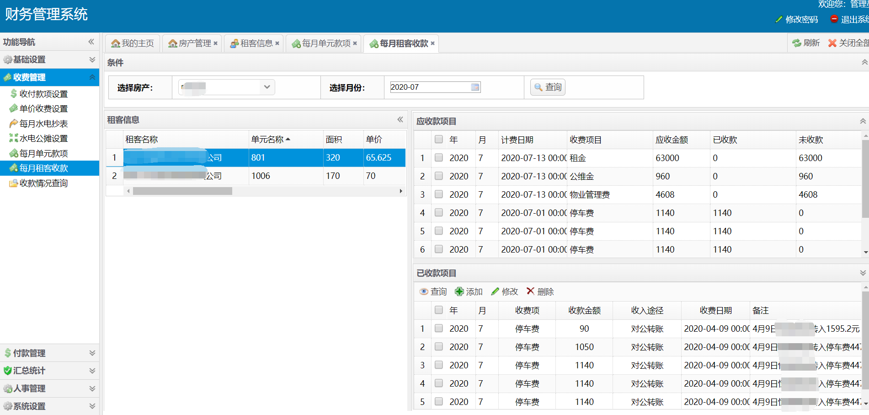Collapse the 条件 panel
This screenshot has height=415, width=869.
point(864,62)
